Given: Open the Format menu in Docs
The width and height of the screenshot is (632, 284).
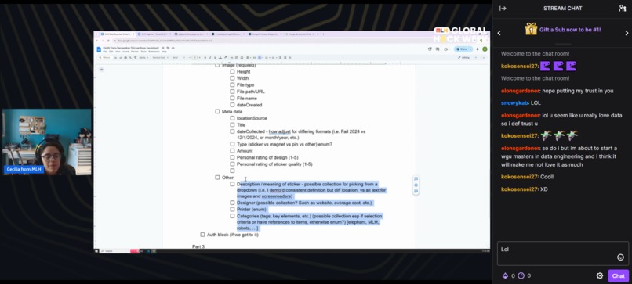Looking at the screenshot, I should (135, 52).
